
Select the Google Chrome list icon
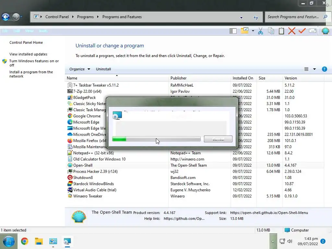coord(70,116)
